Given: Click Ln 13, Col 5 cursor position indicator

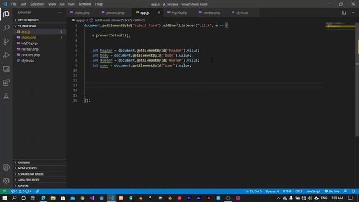Looking at the screenshot, I should 253,191.
